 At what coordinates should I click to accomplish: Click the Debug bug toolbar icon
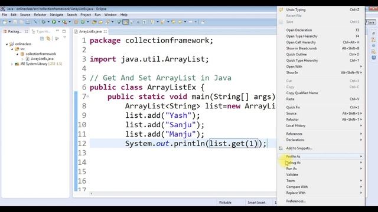point(43,22)
